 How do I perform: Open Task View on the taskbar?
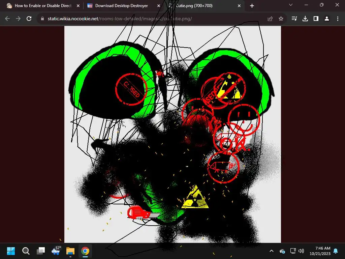[x=41, y=251]
